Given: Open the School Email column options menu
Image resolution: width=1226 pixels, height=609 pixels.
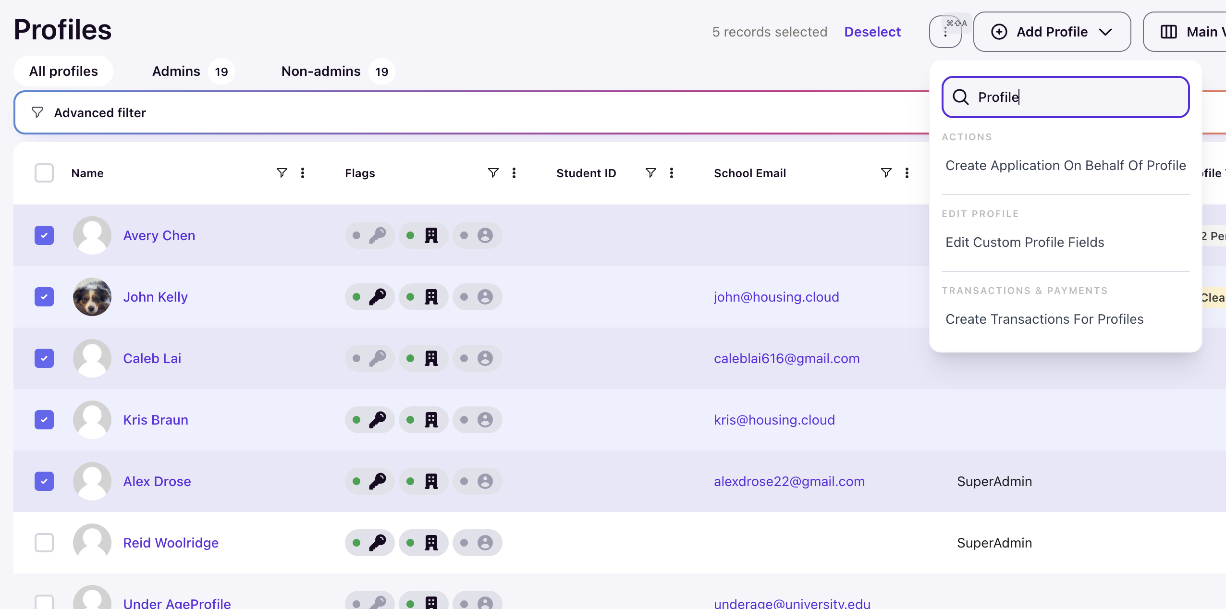Looking at the screenshot, I should click(x=907, y=173).
